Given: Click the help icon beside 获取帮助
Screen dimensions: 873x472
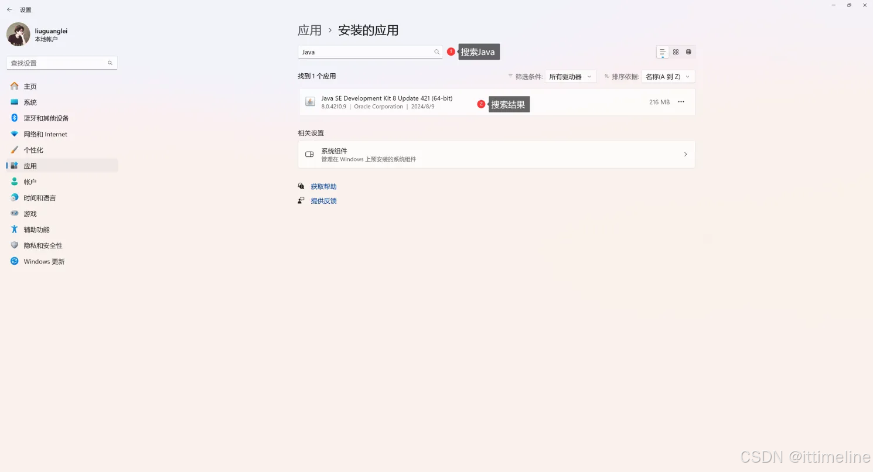Looking at the screenshot, I should [301, 186].
